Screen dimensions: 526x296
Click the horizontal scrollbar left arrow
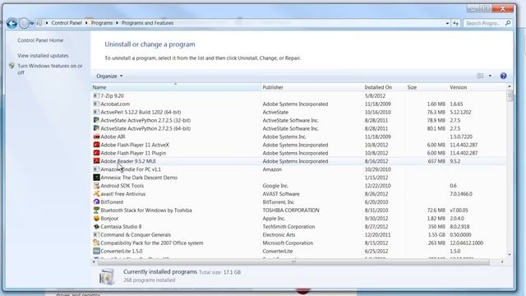pyautogui.click(x=94, y=261)
